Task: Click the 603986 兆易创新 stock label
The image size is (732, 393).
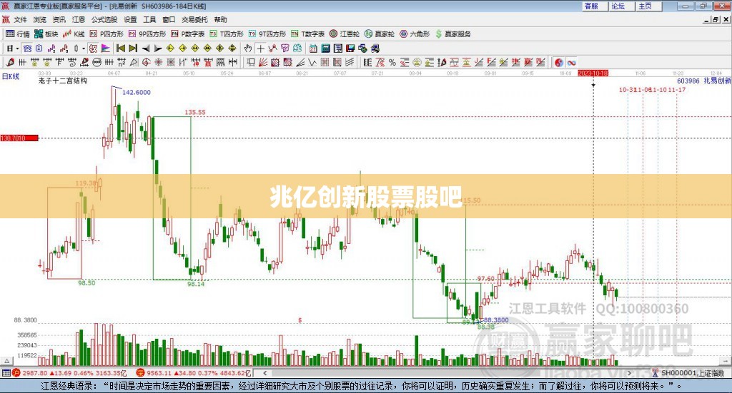Action: 704,81
